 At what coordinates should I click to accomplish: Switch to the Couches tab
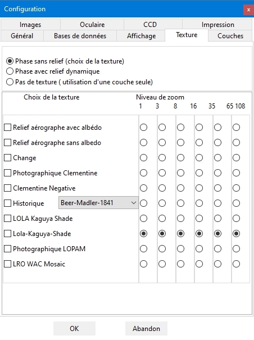[230, 36]
